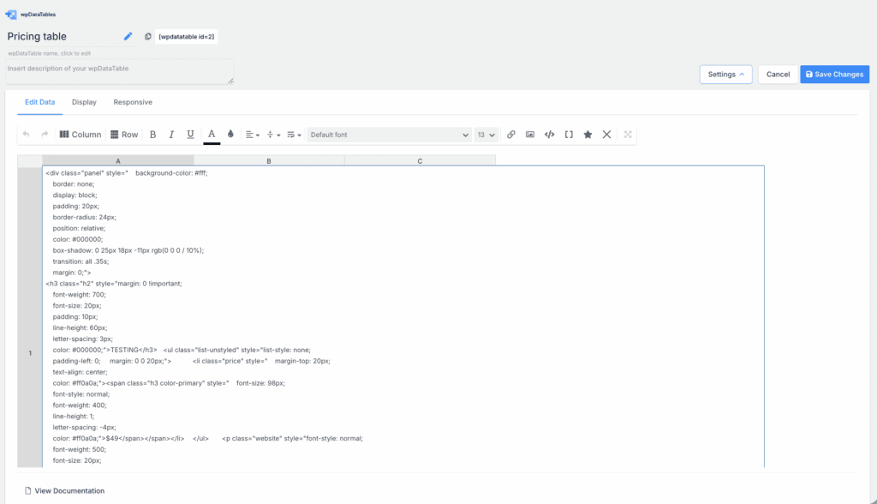Insert custom HTML code icon
The width and height of the screenshot is (877, 504).
point(549,135)
